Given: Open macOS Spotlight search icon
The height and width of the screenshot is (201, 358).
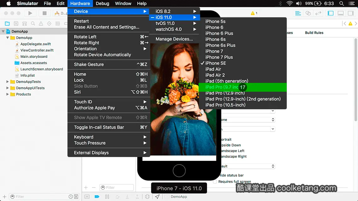Looking at the screenshot, I should 342,3.
